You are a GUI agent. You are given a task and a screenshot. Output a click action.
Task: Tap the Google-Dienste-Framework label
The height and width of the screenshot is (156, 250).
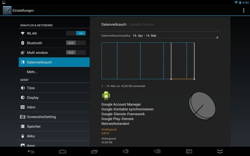tap(123, 114)
